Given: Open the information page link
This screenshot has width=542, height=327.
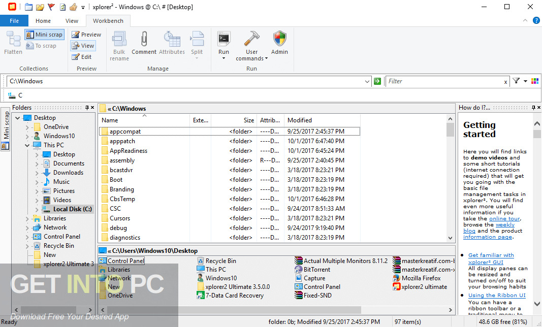Looking at the screenshot, I should coord(487,237).
